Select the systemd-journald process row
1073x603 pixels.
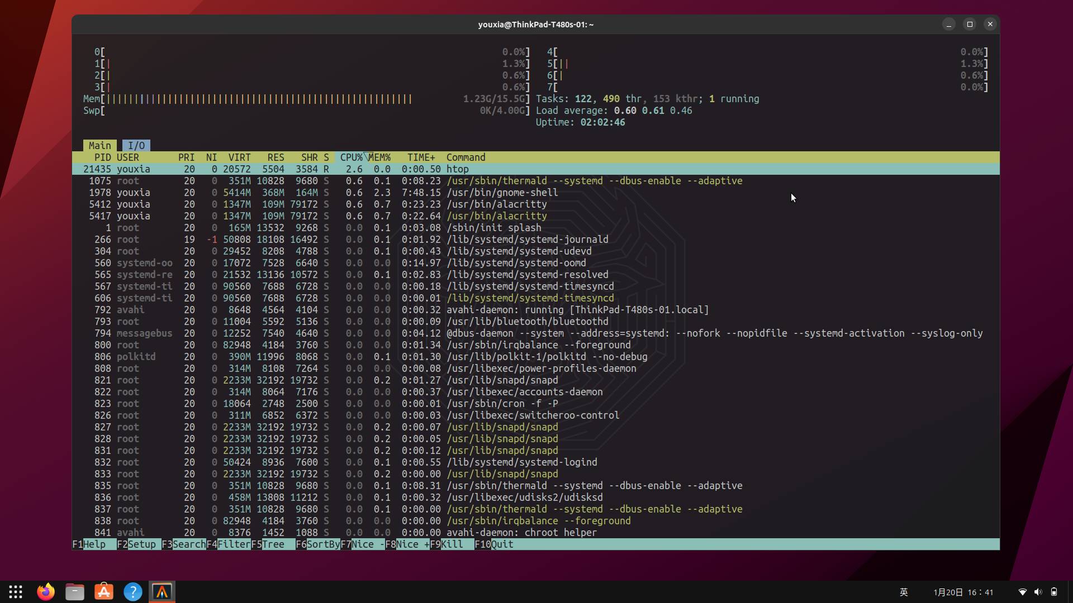536,240
